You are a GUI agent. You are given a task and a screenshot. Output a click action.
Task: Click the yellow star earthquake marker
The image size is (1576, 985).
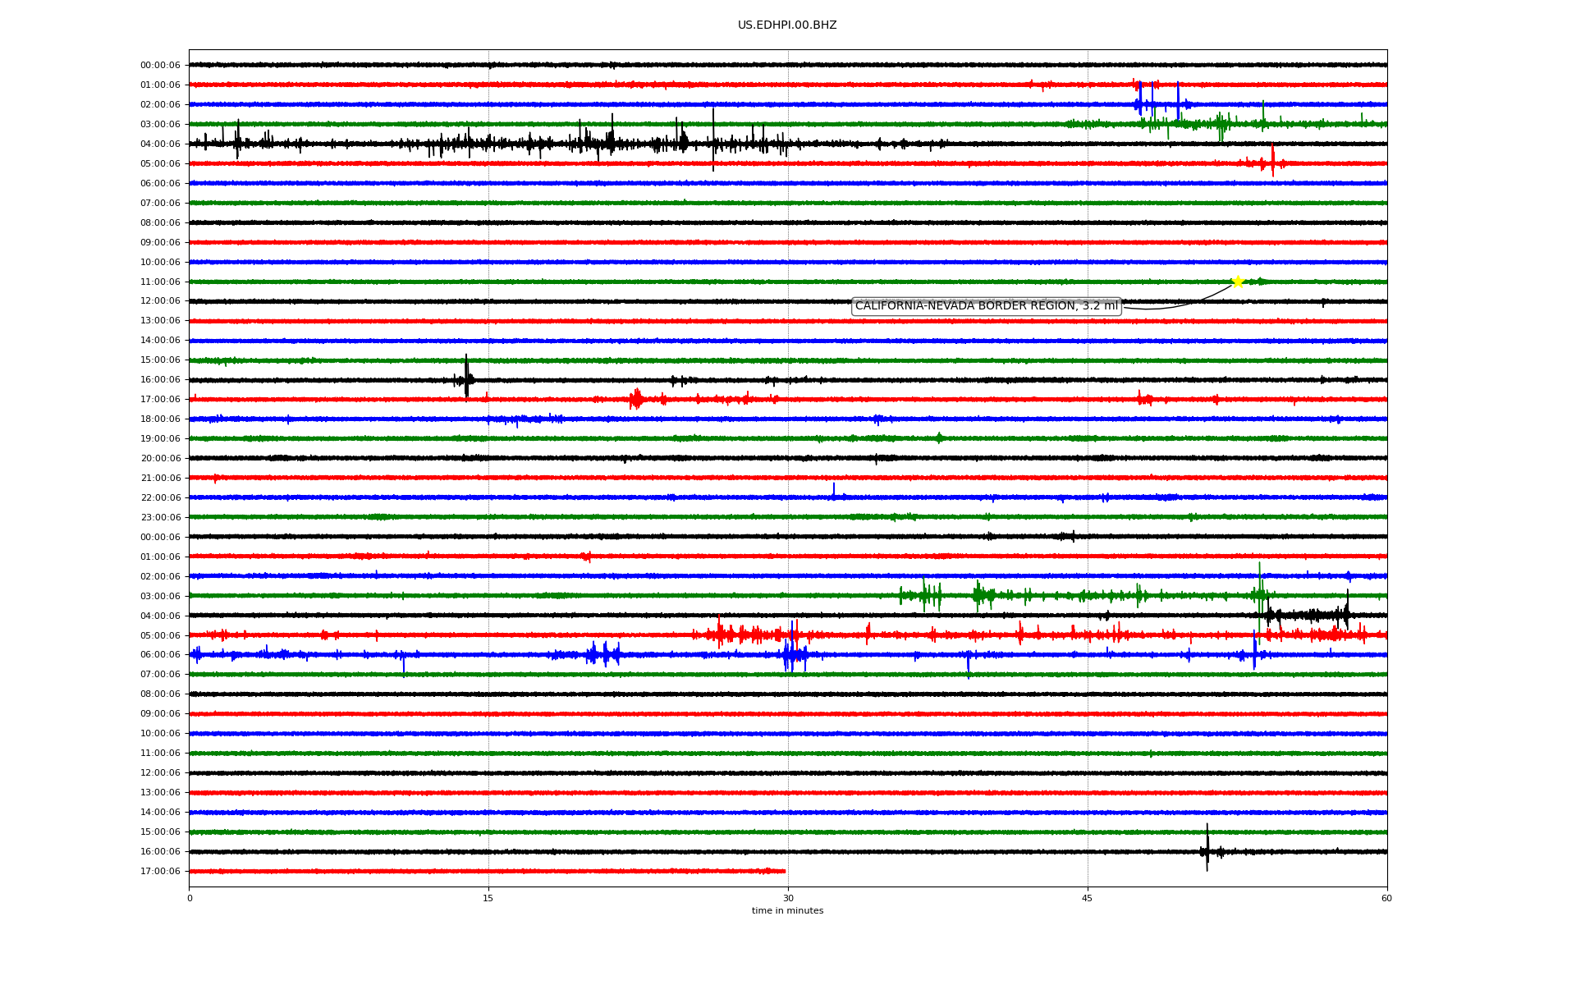pos(1238,282)
